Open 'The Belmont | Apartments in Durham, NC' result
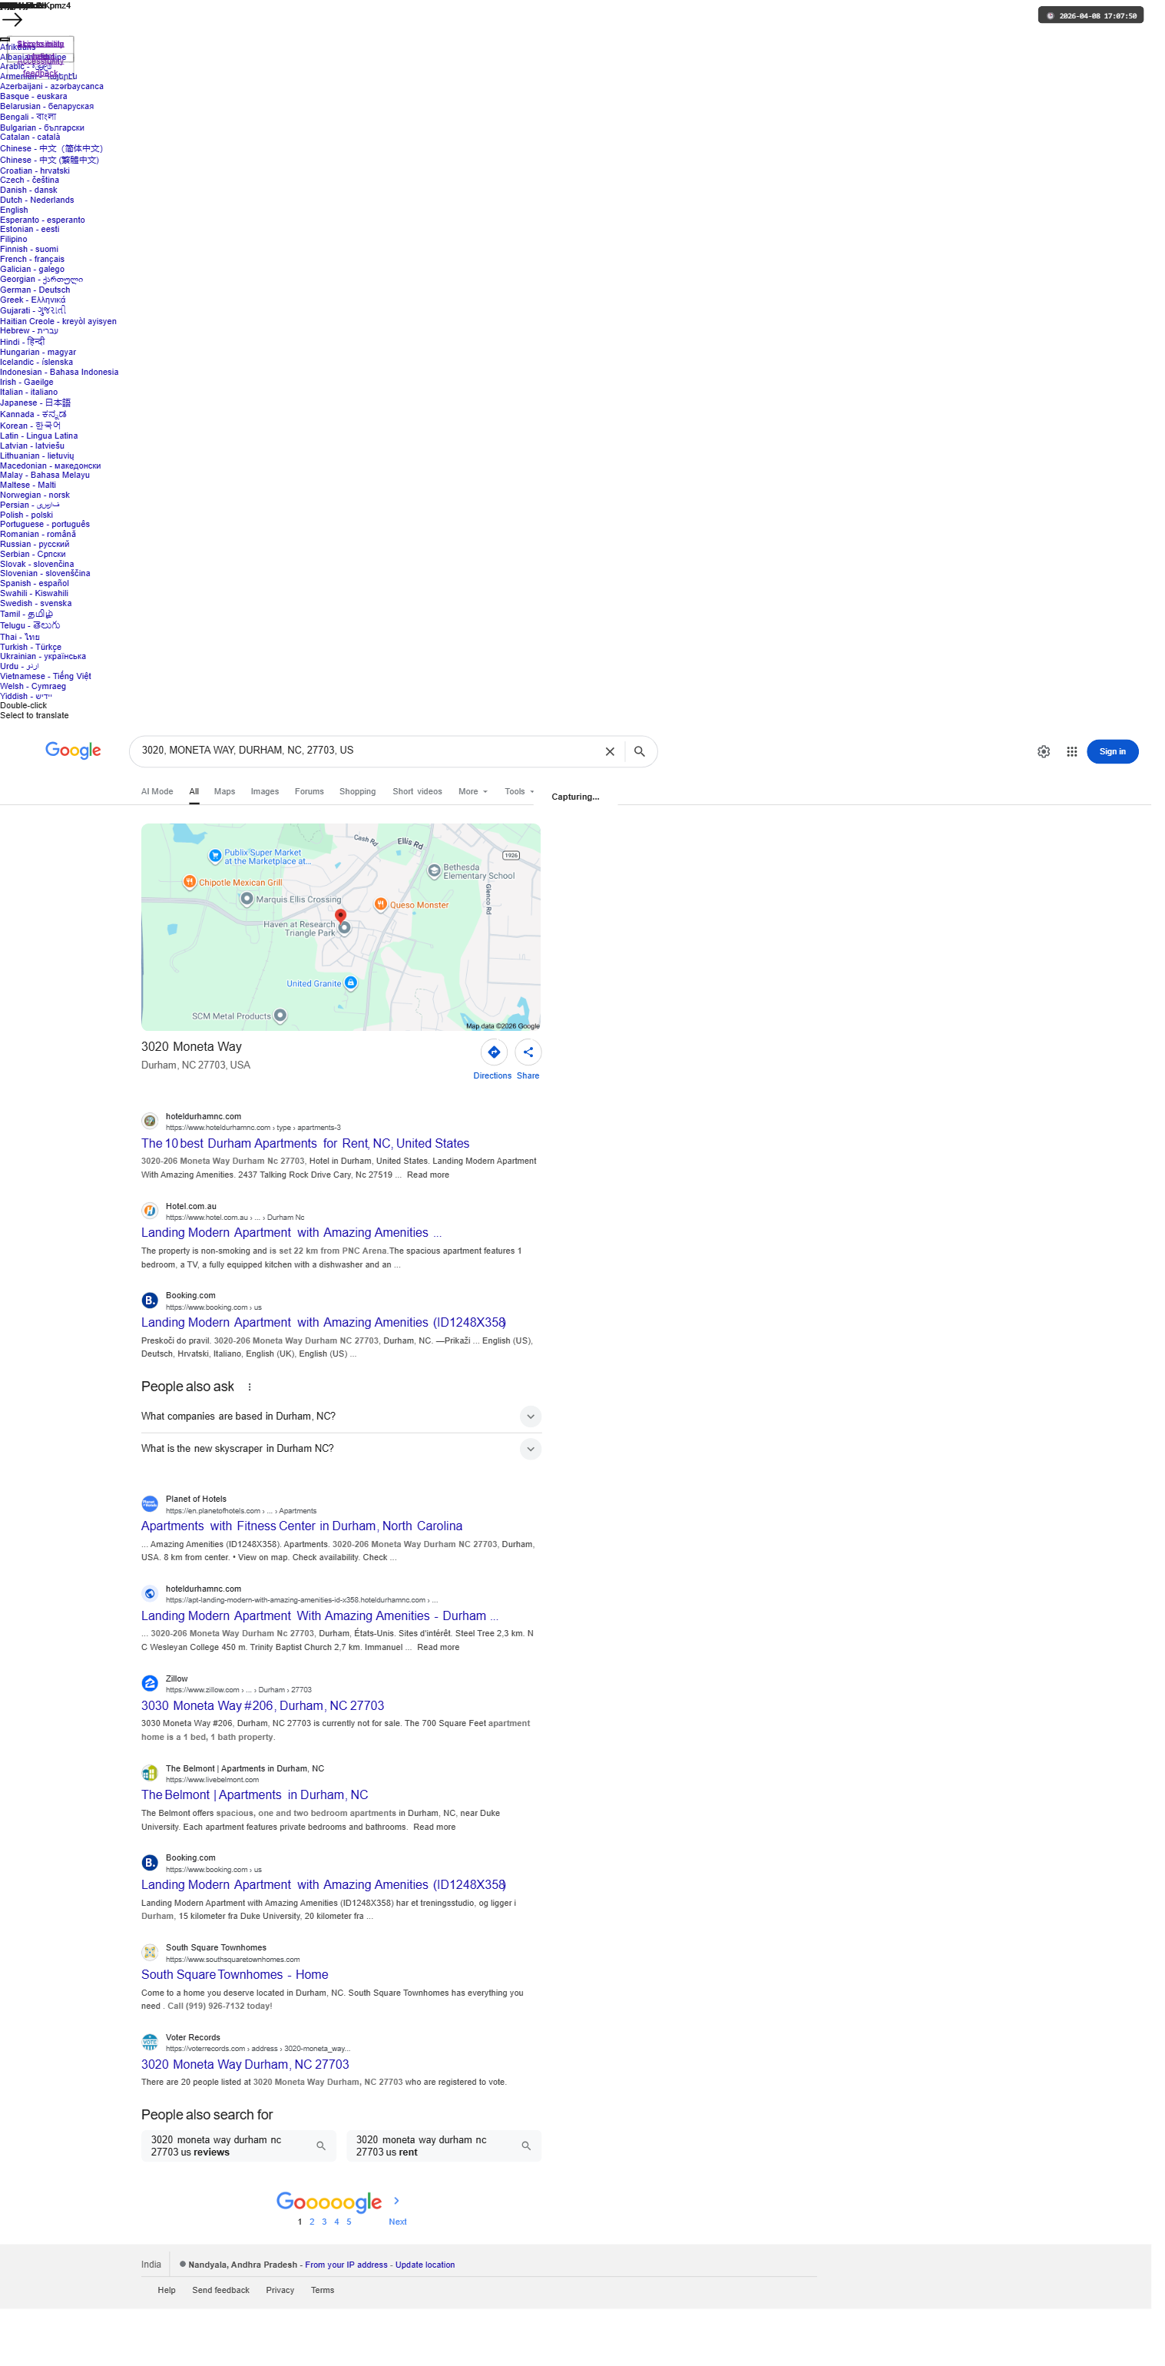Viewport: 1165px width, 2366px height. click(x=254, y=1794)
